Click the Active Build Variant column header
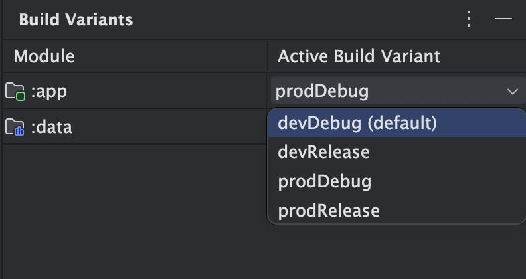This screenshot has width=526, height=279. (359, 56)
